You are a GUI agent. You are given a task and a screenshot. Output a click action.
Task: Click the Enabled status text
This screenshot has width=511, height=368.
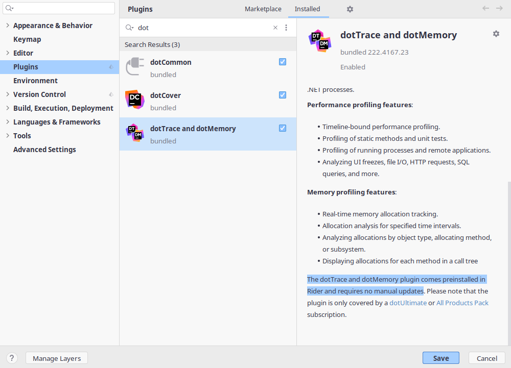point(353,67)
